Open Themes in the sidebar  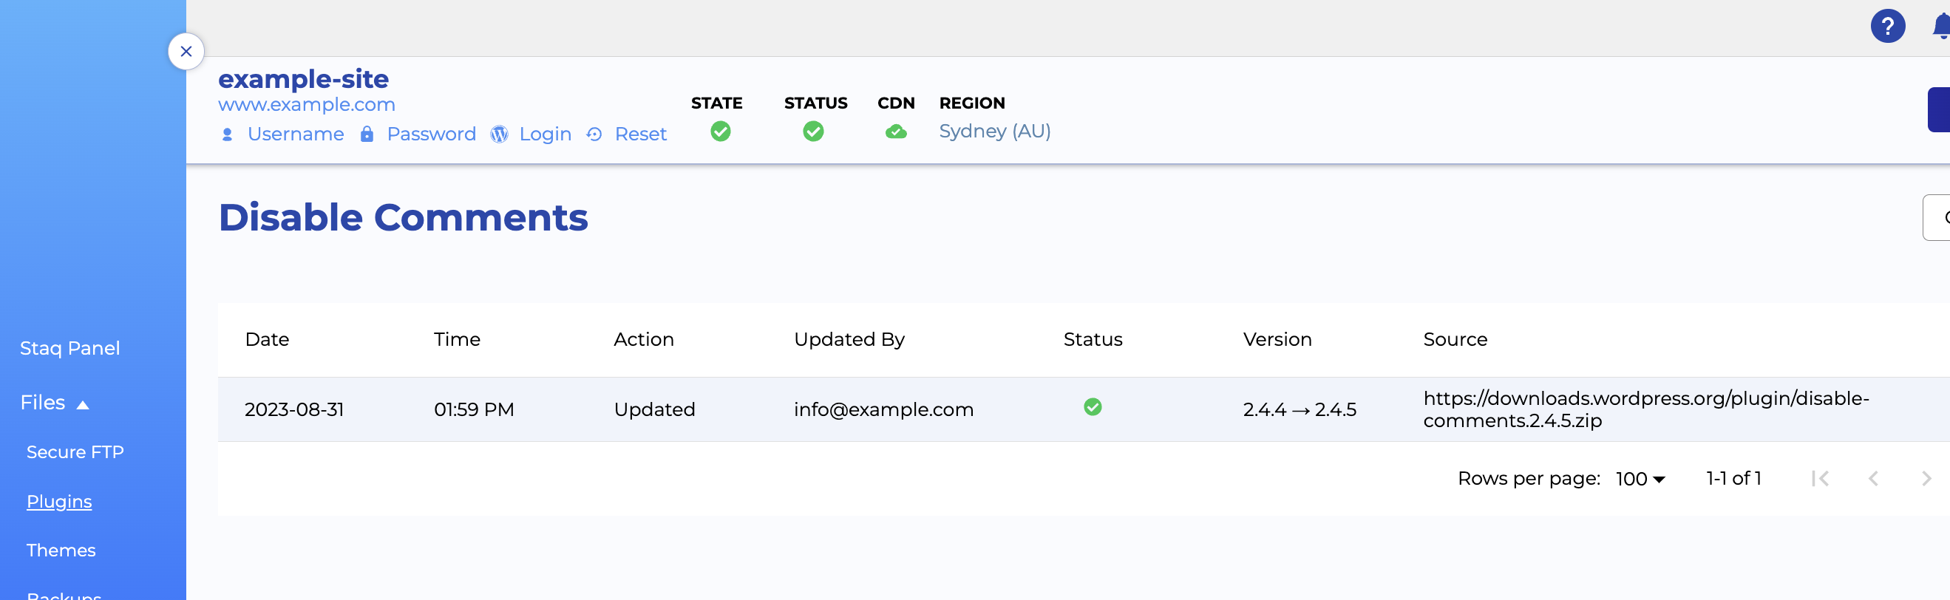[61, 550]
